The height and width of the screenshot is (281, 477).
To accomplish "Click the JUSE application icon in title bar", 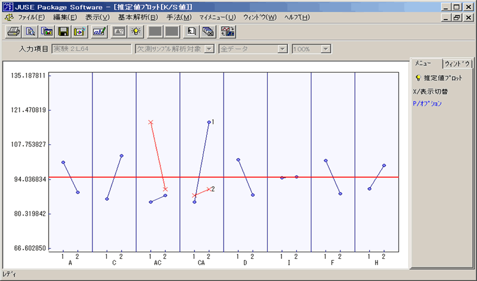I will tap(8, 7).
